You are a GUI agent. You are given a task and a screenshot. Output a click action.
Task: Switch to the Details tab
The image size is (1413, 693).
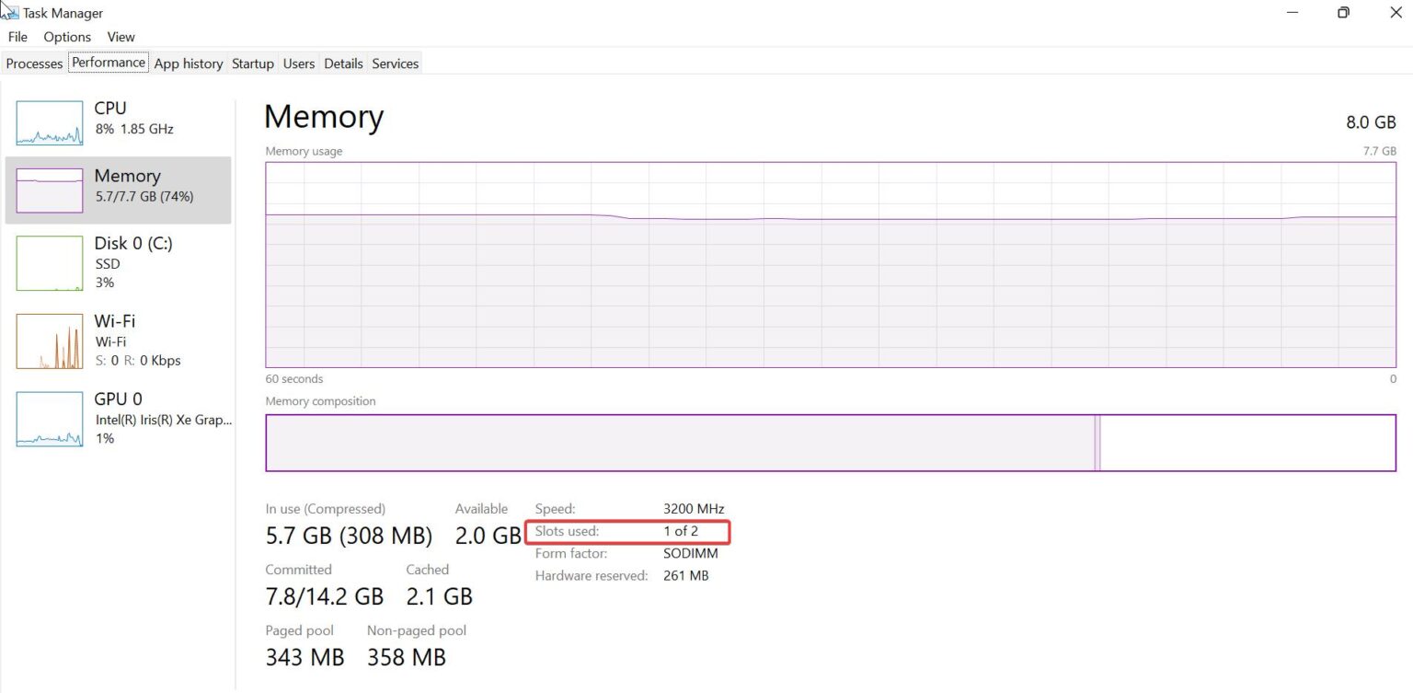pos(343,64)
